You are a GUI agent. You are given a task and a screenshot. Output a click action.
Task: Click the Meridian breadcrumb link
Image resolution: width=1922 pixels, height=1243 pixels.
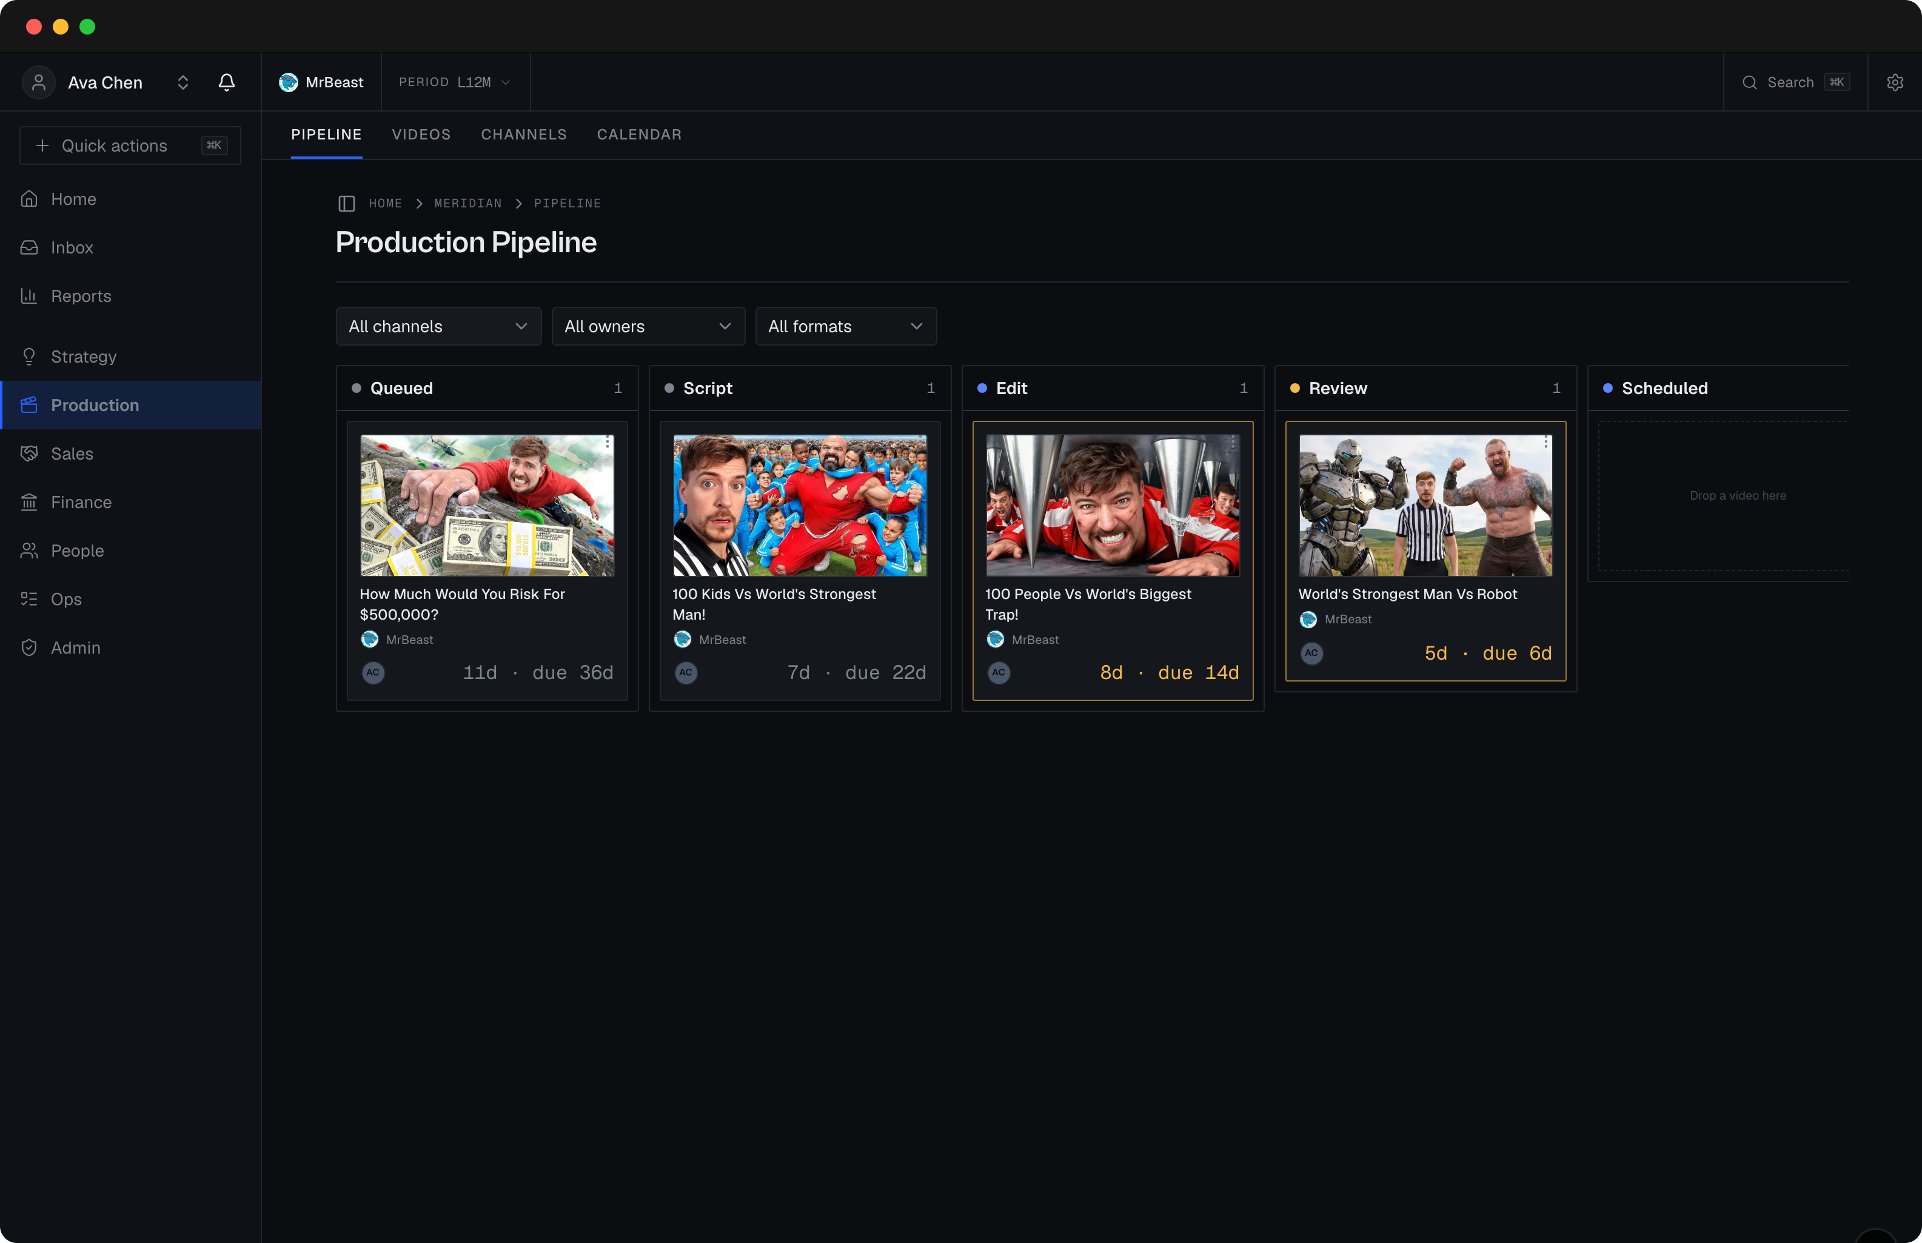(468, 203)
